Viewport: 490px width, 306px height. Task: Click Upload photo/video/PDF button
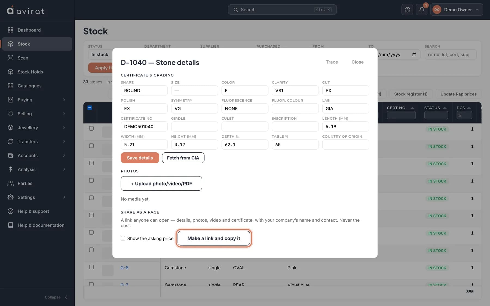pos(161,184)
